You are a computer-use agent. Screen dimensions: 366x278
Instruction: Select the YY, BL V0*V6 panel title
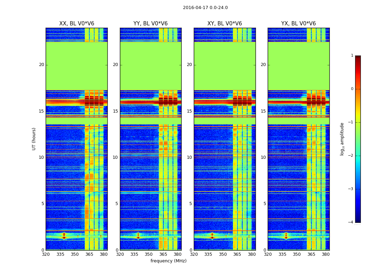pyautogui.click(x=150, y=24)
